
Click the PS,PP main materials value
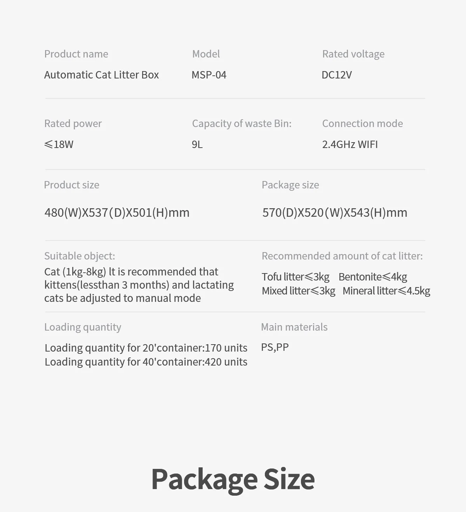275,347
